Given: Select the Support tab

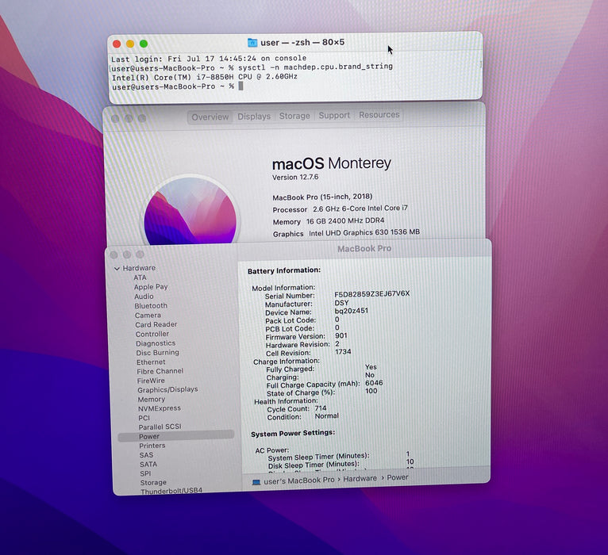Looking at the screenshot, I should click(x=334, y=116).
